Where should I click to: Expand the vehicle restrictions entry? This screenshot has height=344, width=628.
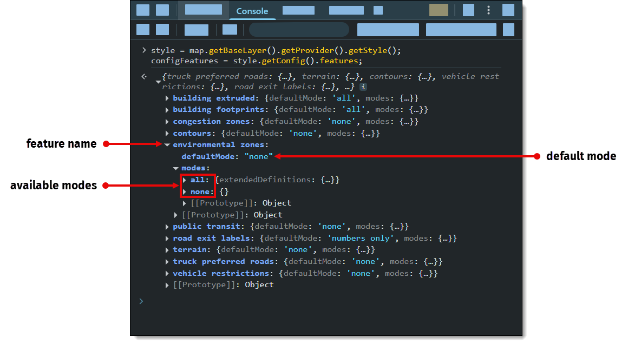[167, 274]
